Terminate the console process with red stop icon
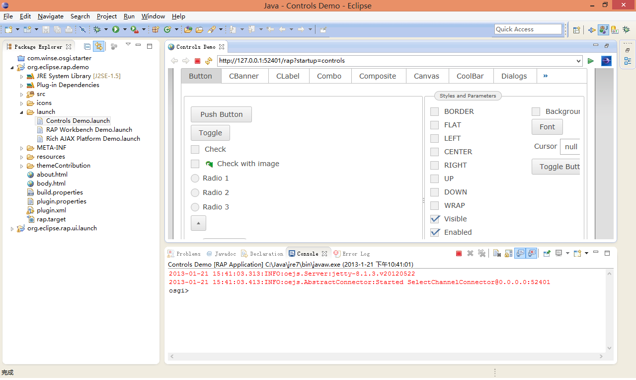Screen dimensions: 636x380 [x=459, y=254]
